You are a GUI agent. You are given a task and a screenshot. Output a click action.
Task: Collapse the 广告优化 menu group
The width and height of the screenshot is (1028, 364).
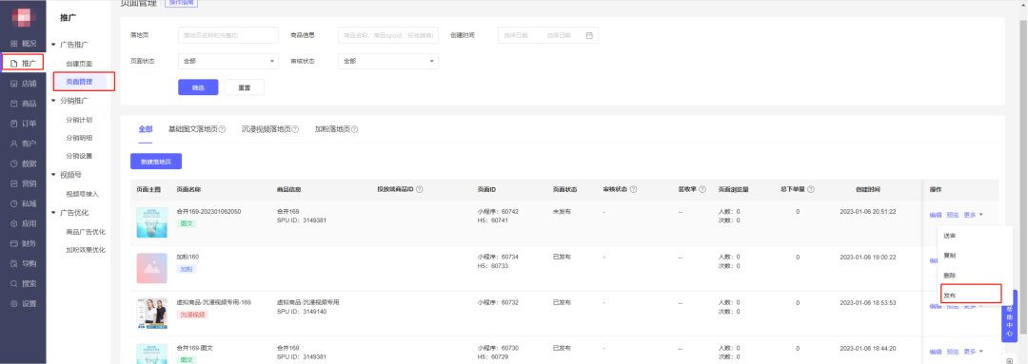tap(53, 213)
